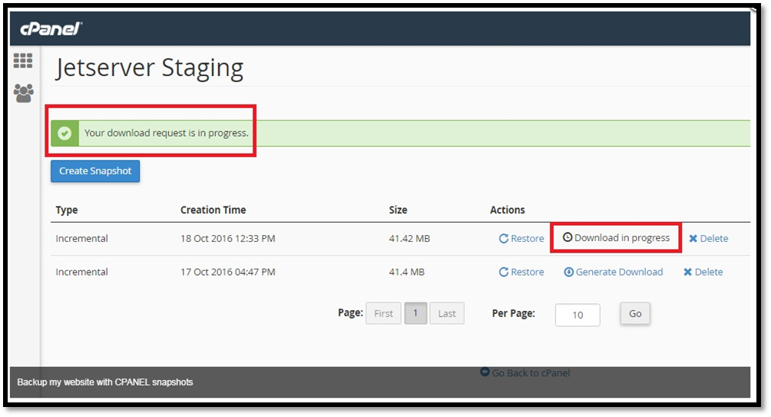
Task: Click the 41.4 MB size cell
Action: [x=407, y=272]
